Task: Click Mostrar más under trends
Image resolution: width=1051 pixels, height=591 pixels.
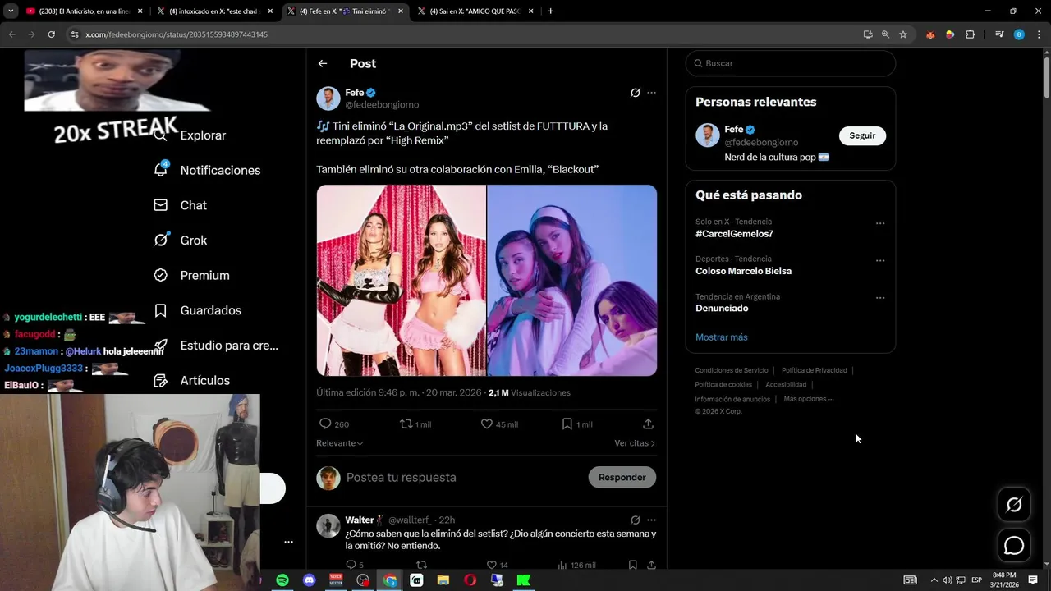Action: click(x=722, y=337)
